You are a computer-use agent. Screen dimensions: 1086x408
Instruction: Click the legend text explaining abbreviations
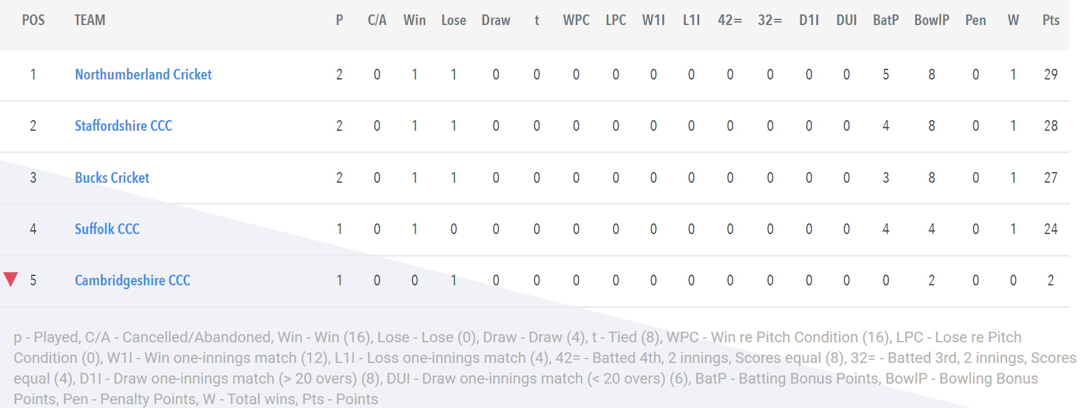tap(545, 368)
